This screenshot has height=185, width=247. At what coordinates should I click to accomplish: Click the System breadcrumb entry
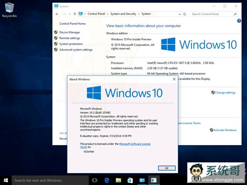(x=146, y=14)
